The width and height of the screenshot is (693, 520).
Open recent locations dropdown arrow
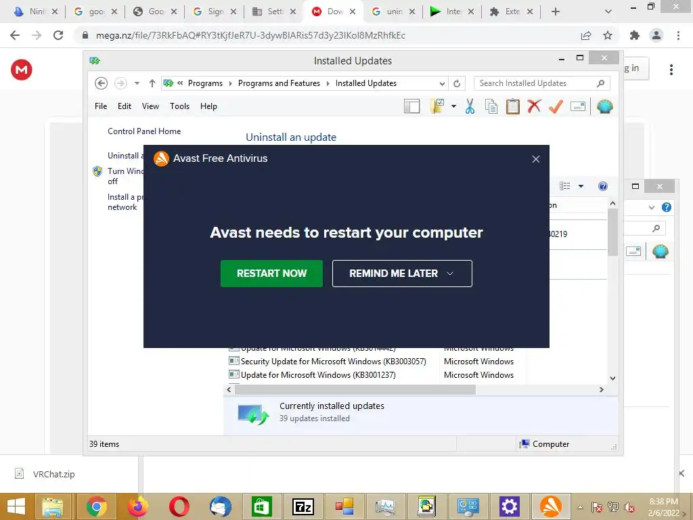137,83
